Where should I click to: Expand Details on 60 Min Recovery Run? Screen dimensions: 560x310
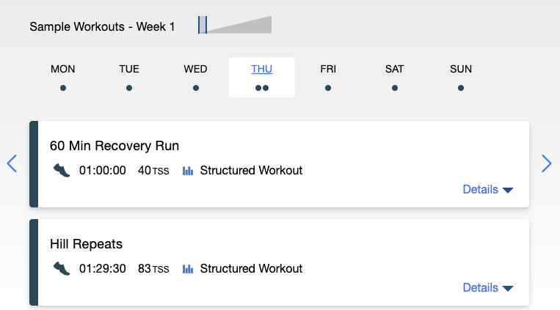[x=487, y=189]
